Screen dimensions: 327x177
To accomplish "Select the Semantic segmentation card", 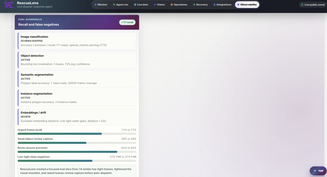I will 77,79.
